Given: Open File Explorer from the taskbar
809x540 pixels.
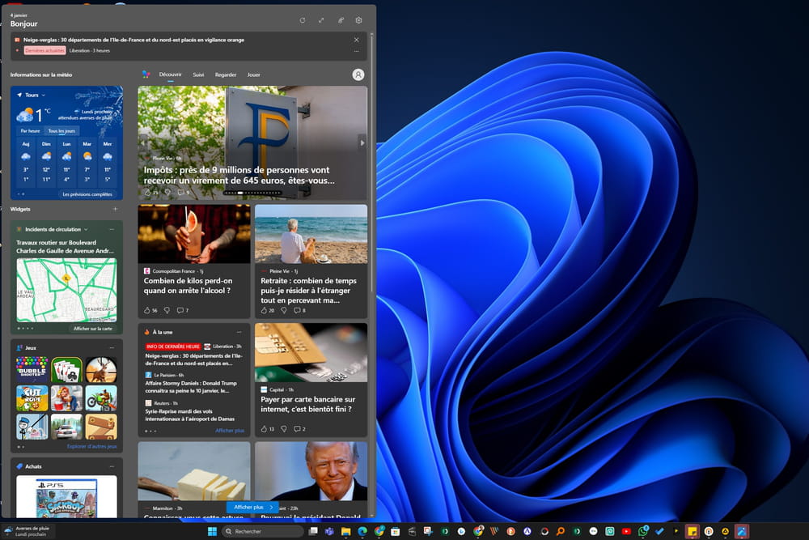Looking at the screenshot, I should (345, 531).
